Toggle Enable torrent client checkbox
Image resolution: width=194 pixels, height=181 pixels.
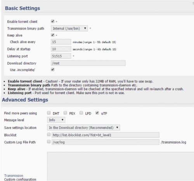coord(53,21)
